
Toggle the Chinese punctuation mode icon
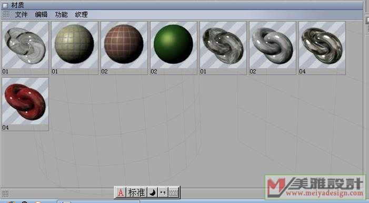(163, 193)
